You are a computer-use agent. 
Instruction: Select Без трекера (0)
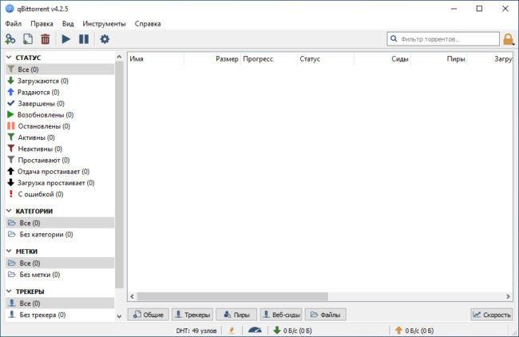60,315
